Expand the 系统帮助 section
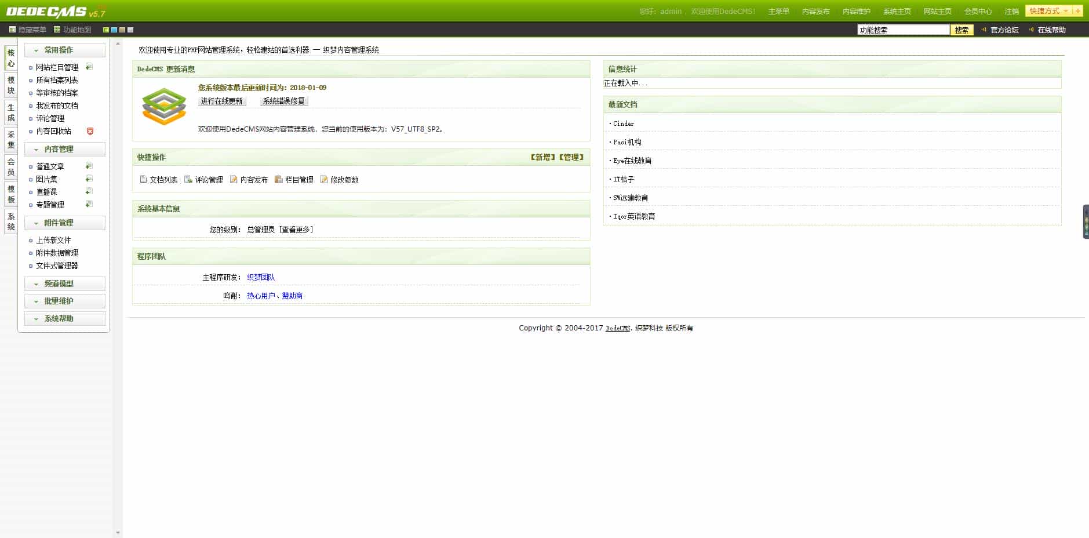Image resolution: width=1089 pixels, height=538 pixels. click(65, 318)
